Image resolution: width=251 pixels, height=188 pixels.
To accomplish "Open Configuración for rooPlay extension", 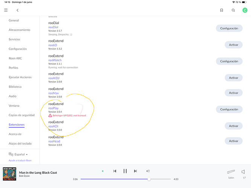I will 229,109.
